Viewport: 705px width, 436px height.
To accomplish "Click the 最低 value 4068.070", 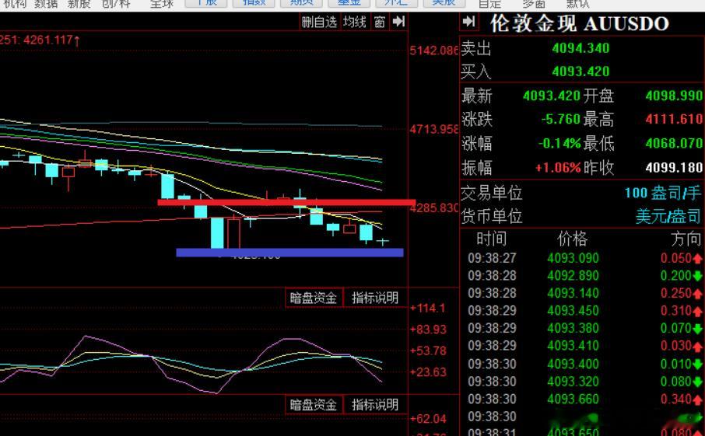I will tap(674, 143).
